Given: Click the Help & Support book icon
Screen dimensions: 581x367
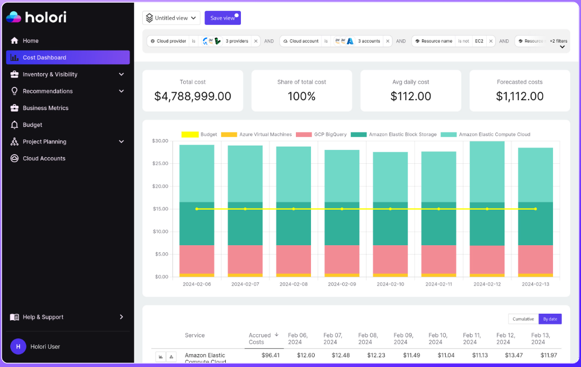Looking at the screenshot, I should tap(15, 317).
